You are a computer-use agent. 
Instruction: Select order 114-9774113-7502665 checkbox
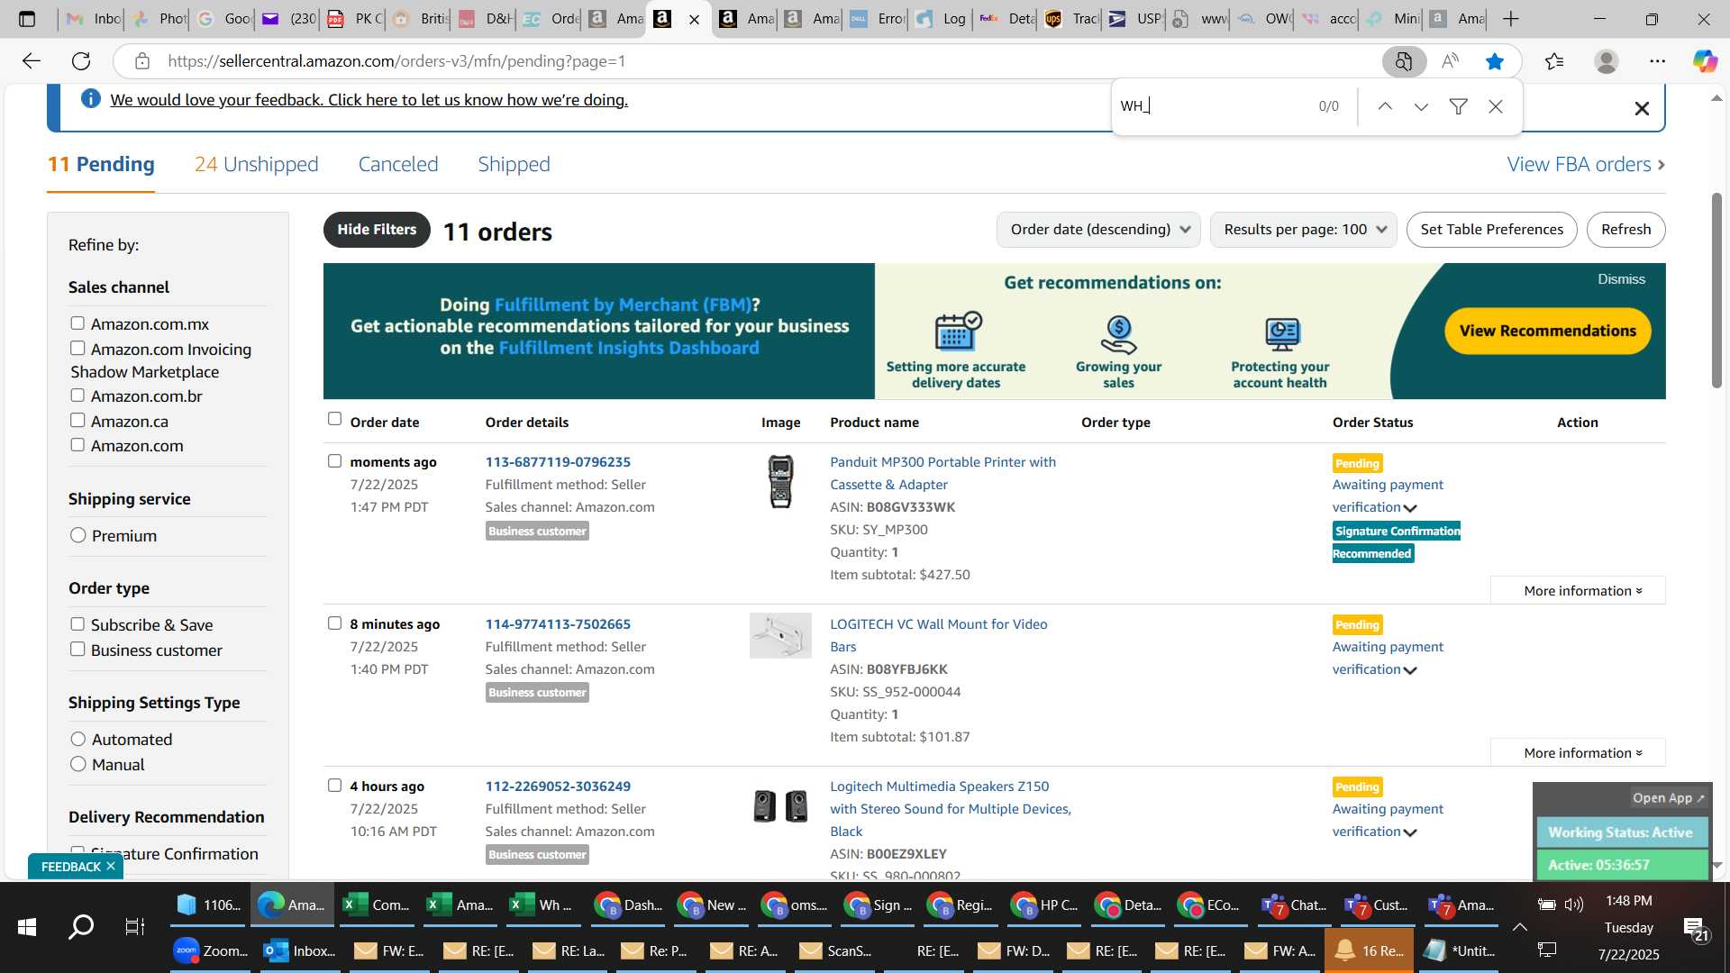pos(334,623)
